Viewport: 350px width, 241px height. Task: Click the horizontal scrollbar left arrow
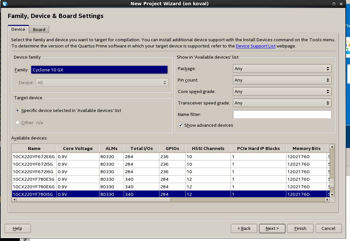tap(14, 199)
